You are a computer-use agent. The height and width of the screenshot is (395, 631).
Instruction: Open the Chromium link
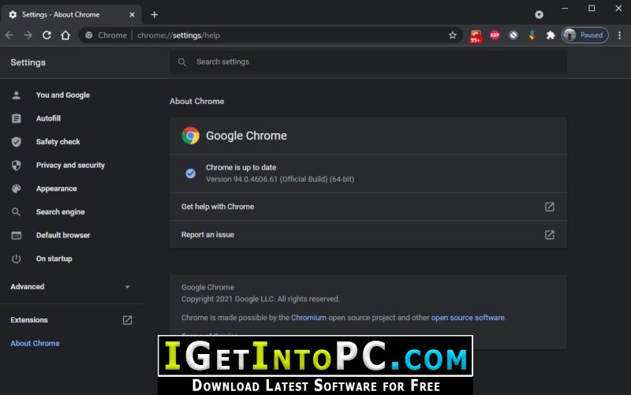(x=308, y=318)
